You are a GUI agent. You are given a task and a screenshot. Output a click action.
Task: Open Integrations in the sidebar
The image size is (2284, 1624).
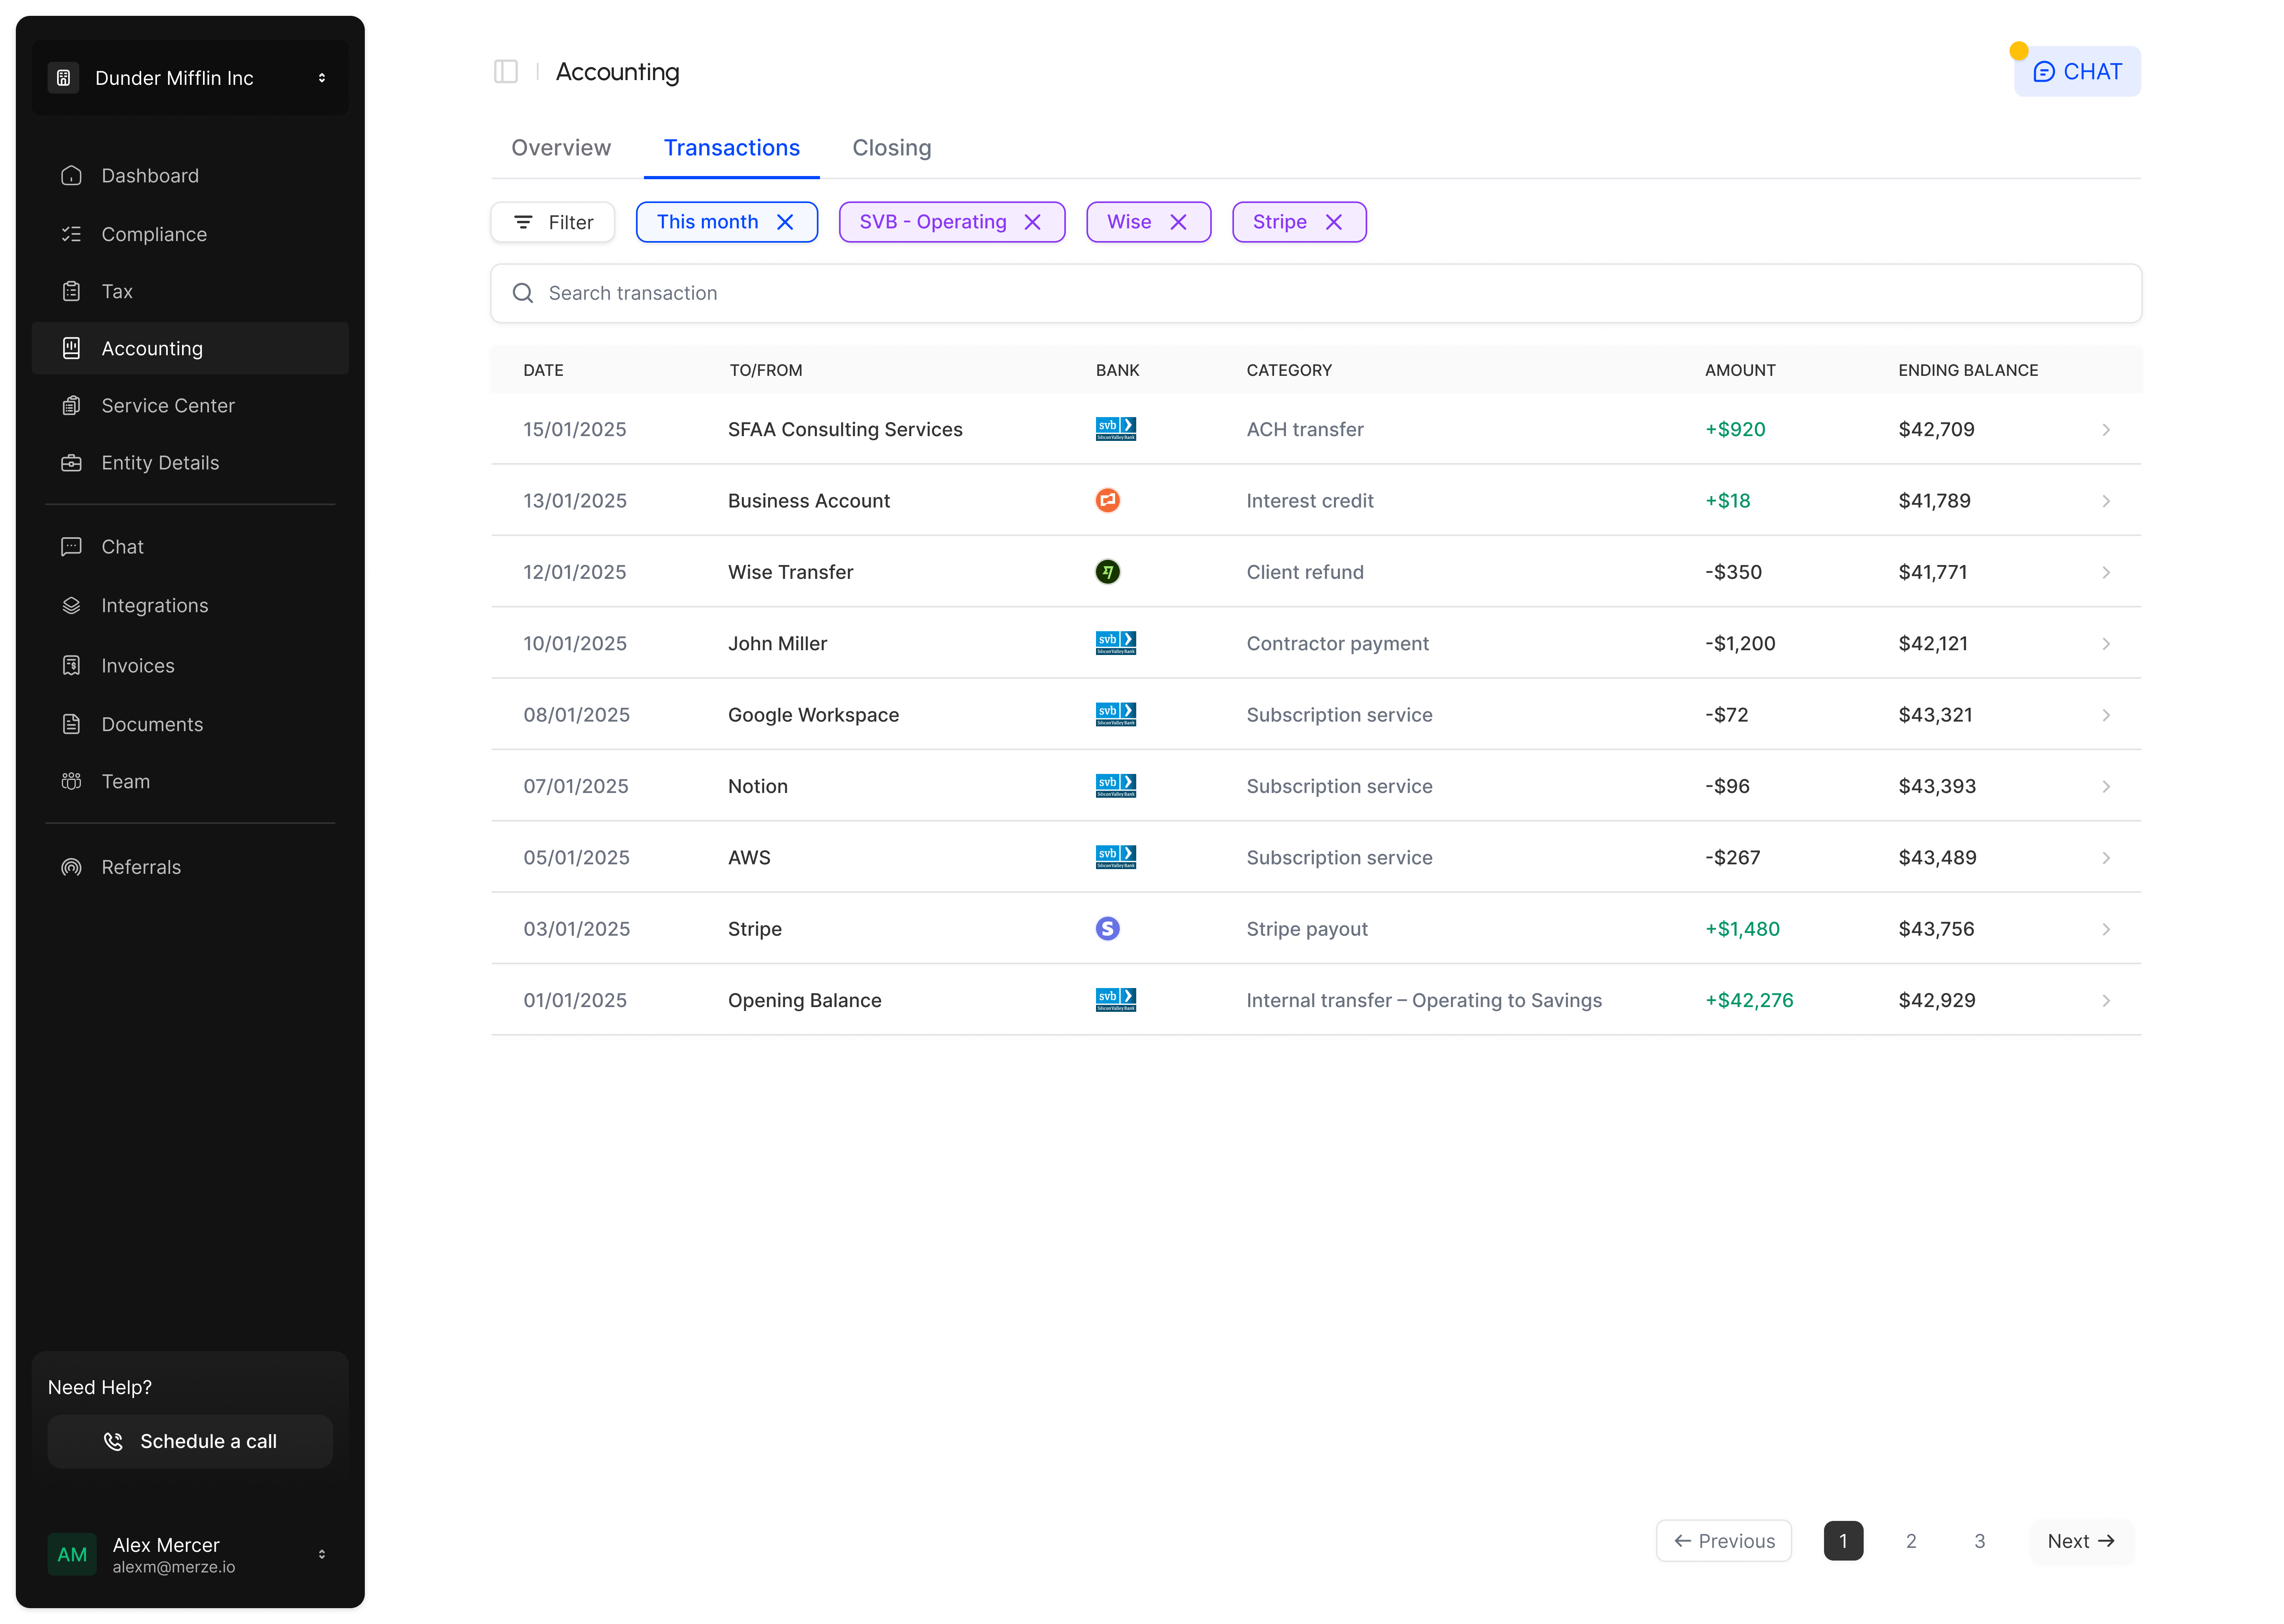pos(155,605)
